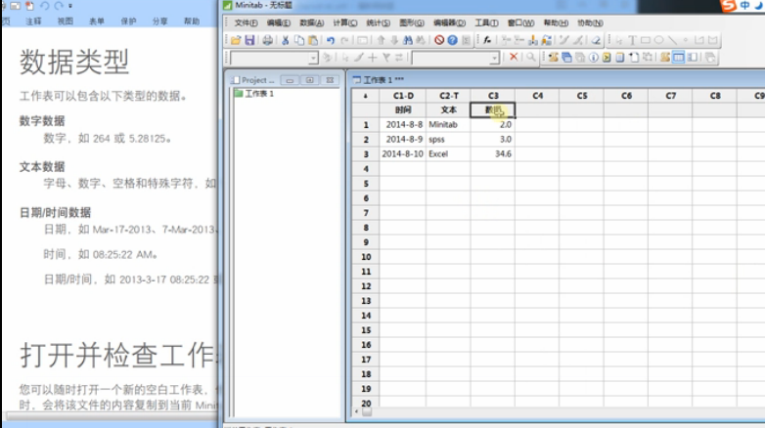This screenshot has height=428, width=765.
Task: Close the Project panel
Action: tap(330, 80)
